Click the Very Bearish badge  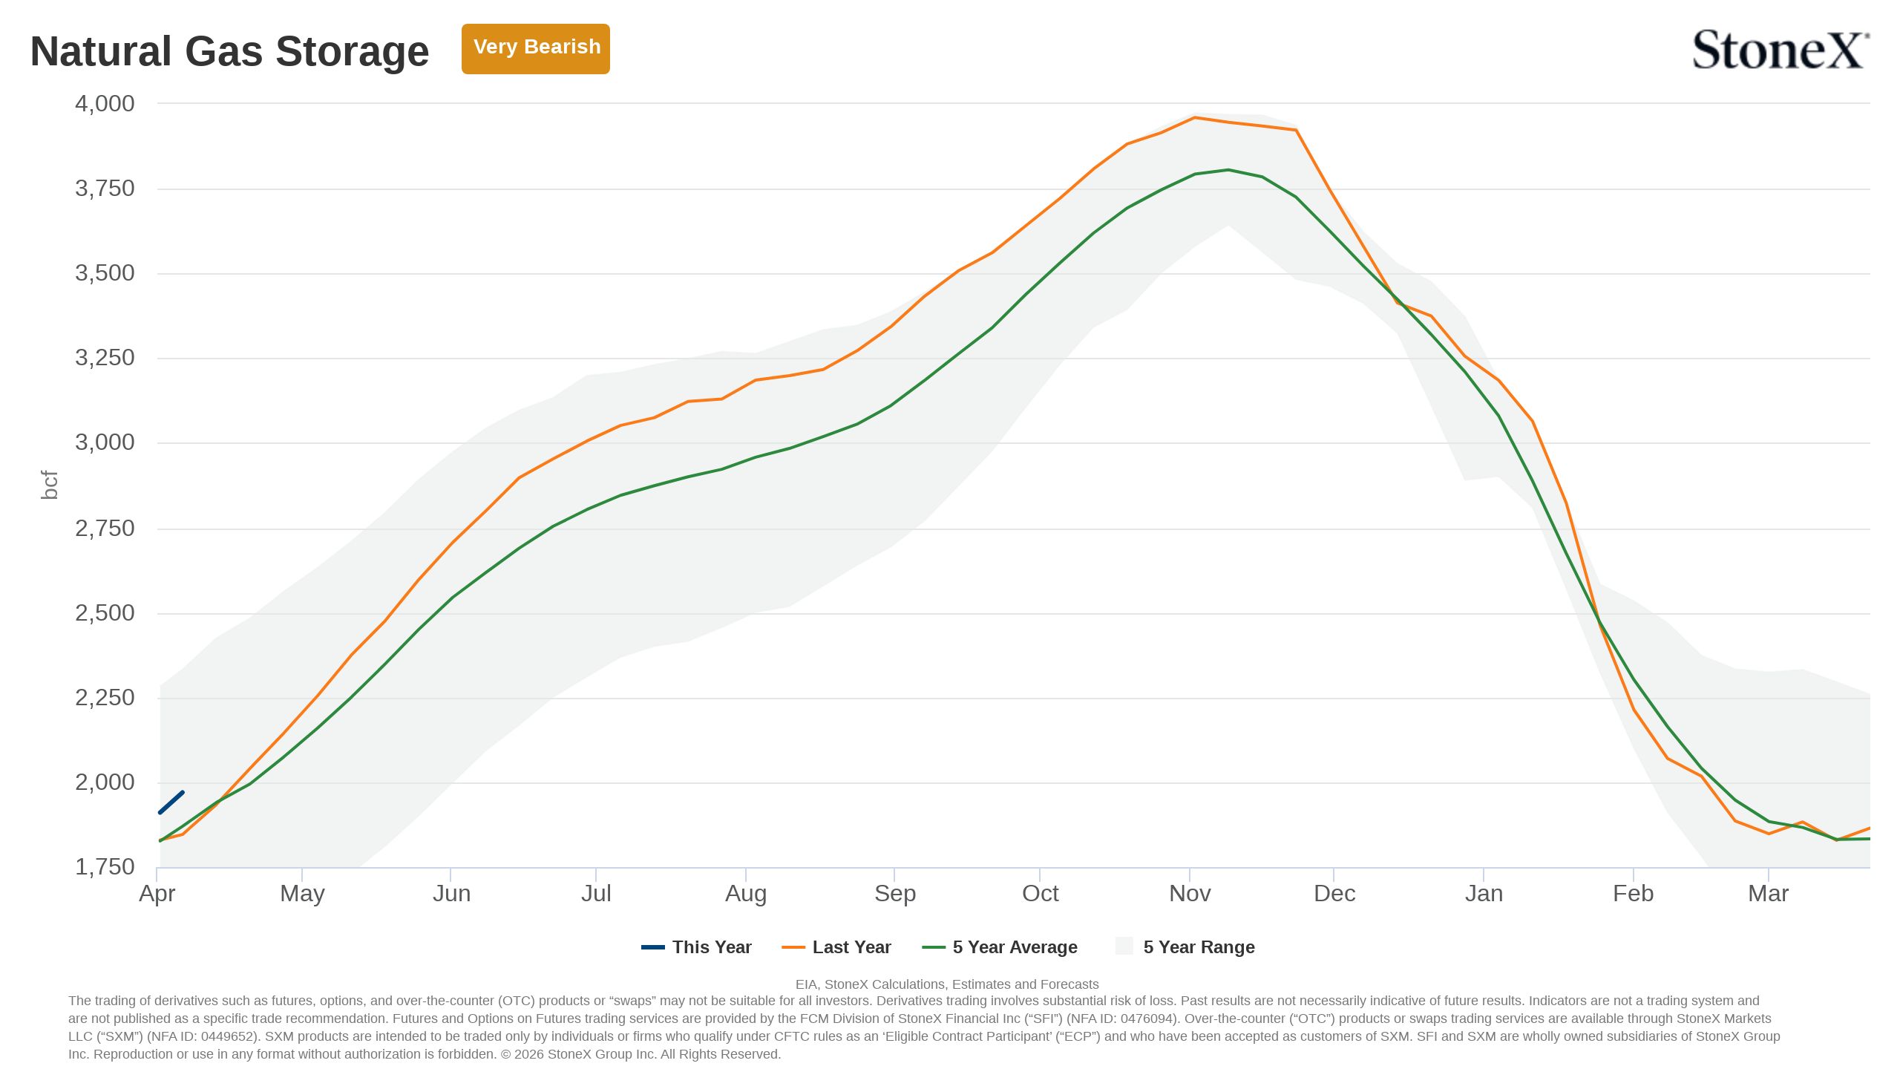(x=535, y=48)
